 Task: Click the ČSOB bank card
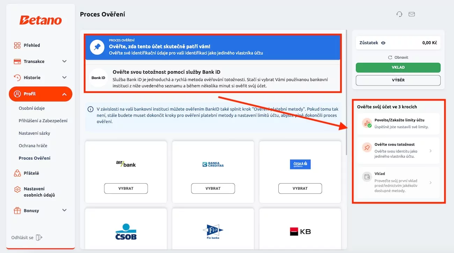[126, 230]
